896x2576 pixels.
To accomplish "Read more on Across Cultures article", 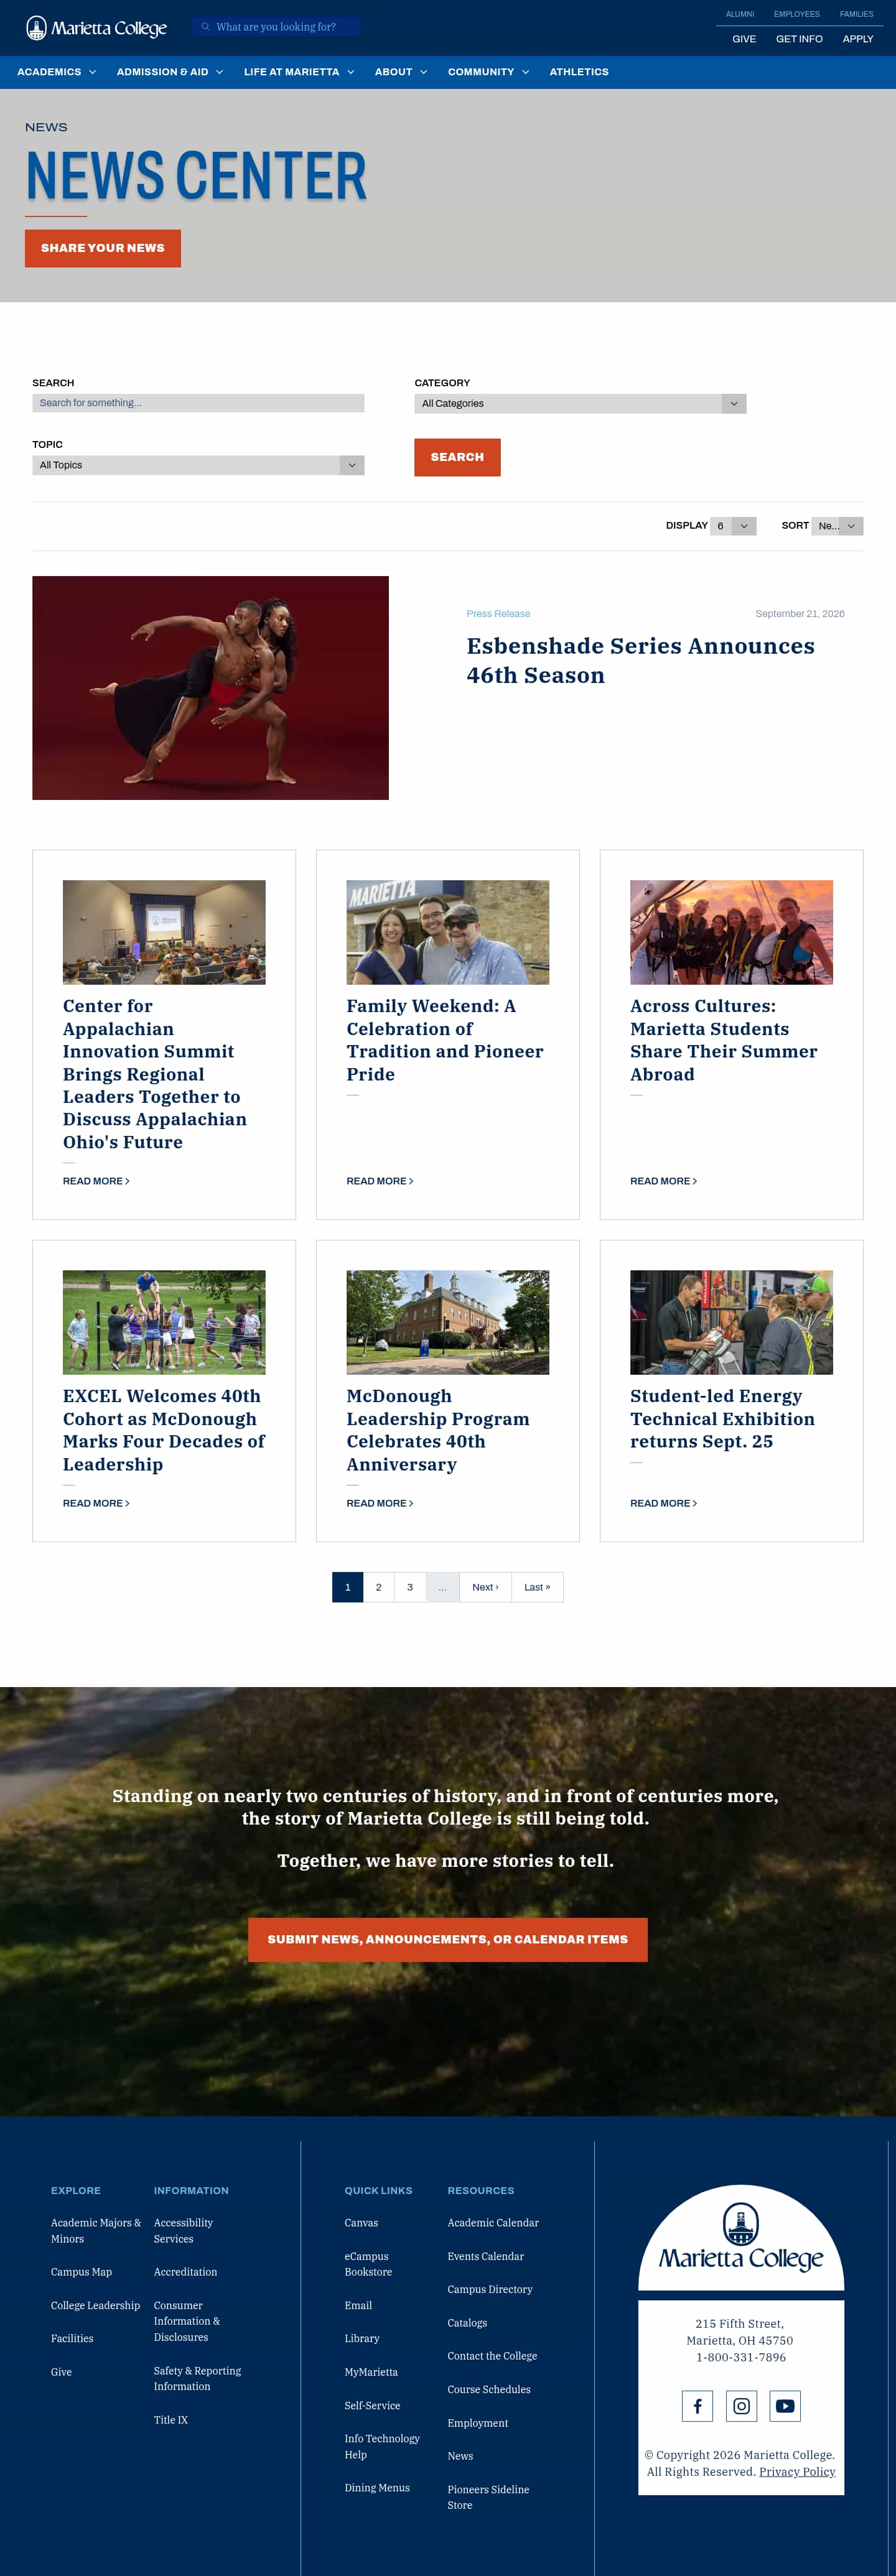I will click(x=664, y=1181).
